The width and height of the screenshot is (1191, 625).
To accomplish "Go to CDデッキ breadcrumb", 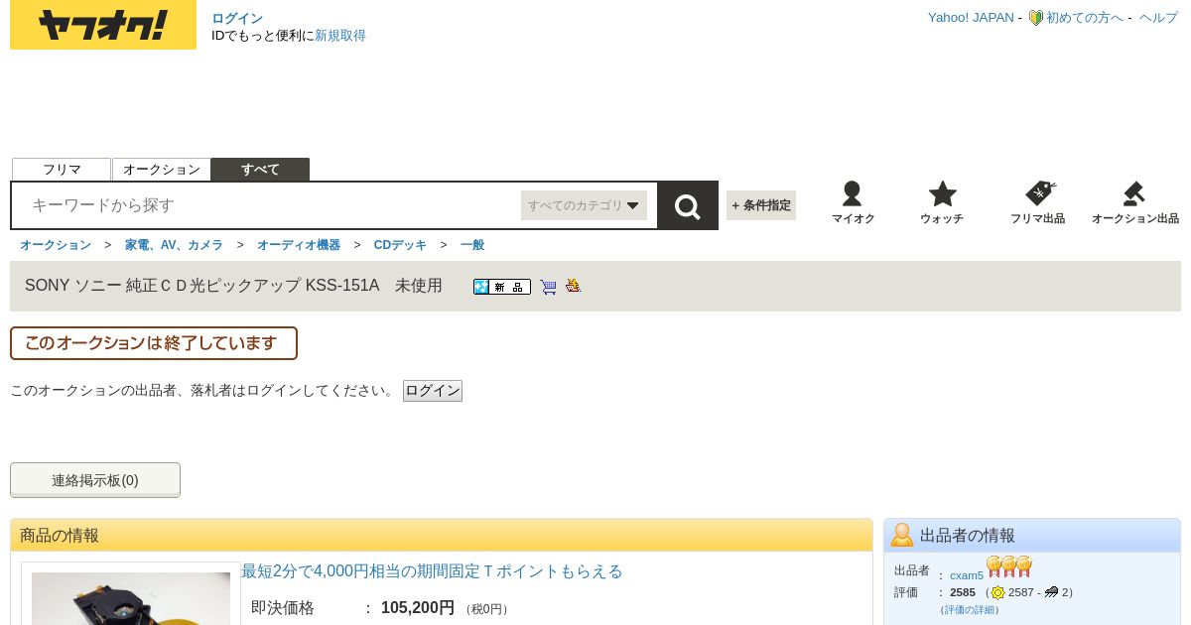I will 400,245.
